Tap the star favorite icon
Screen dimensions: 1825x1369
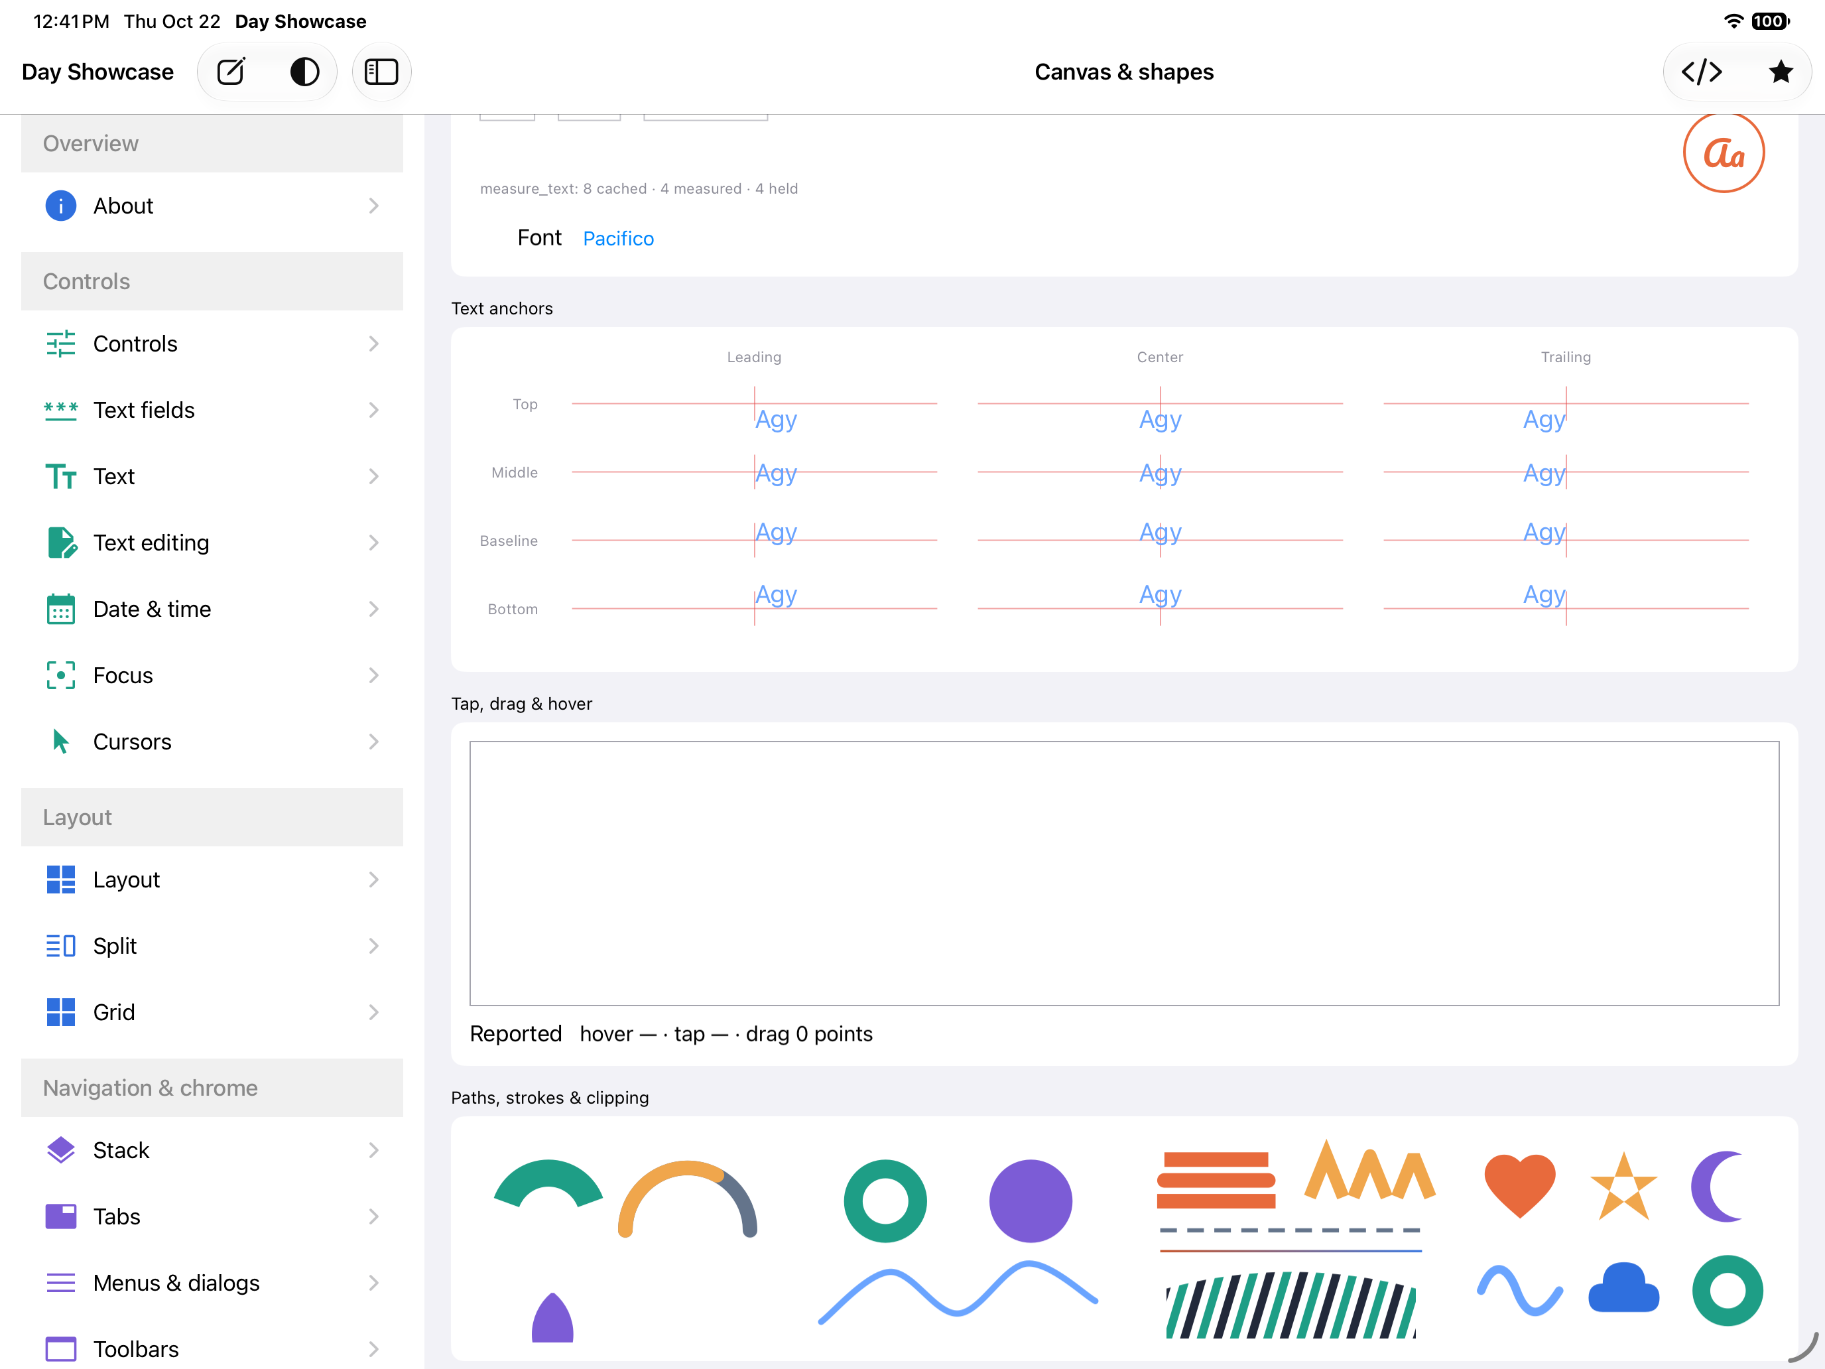click(1781, 72)
